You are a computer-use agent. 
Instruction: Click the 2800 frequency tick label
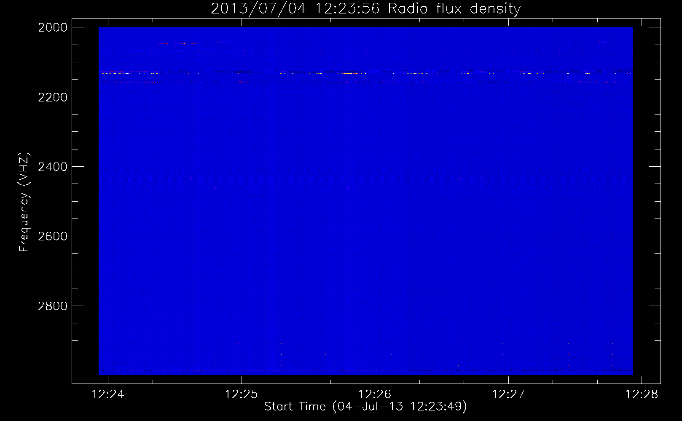coord(53,306)
